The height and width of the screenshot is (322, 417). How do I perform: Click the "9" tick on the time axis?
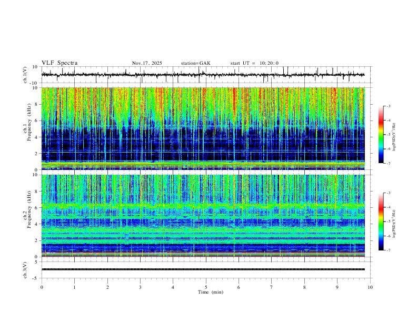pyautogui.click(x=337, y=287)
